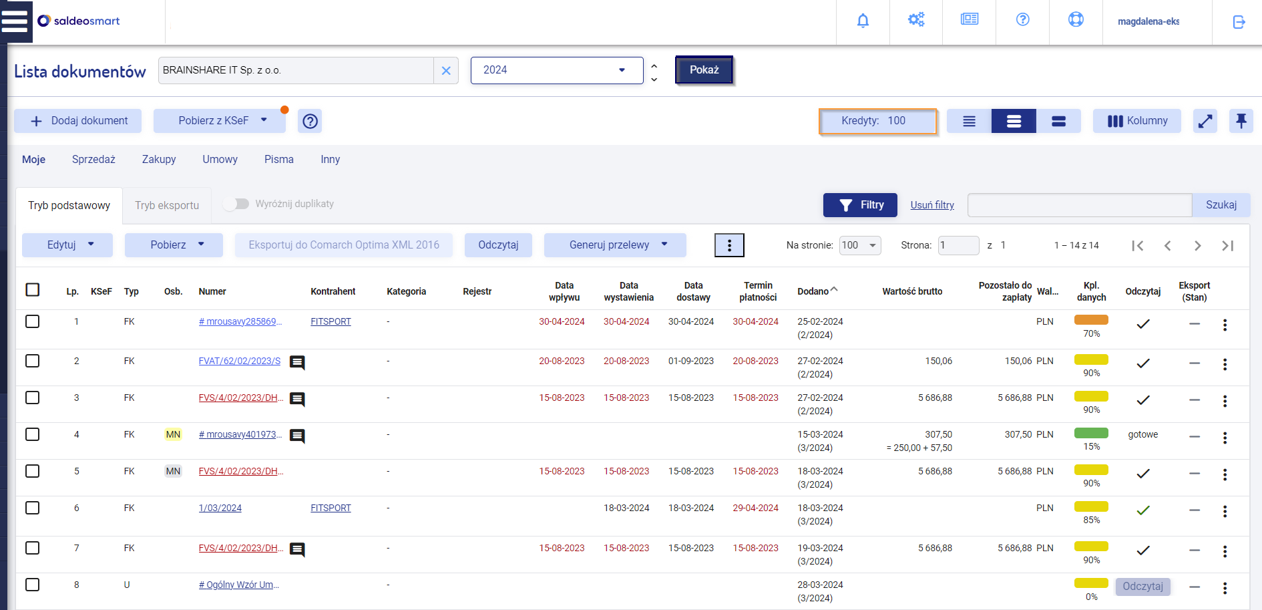Open more actions three-dot menu in toolbar
Image resolution: width=1262 pixels, height=610 pixels.
729,245
